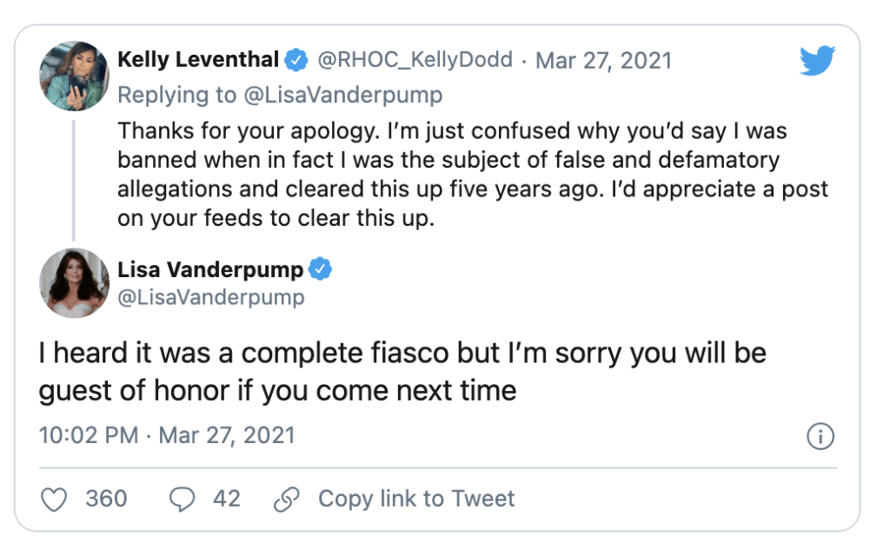Image resolution: width=890 pixels, height=556 pixels.
Task: Open the tweet info icon
Action: [820, 436]
